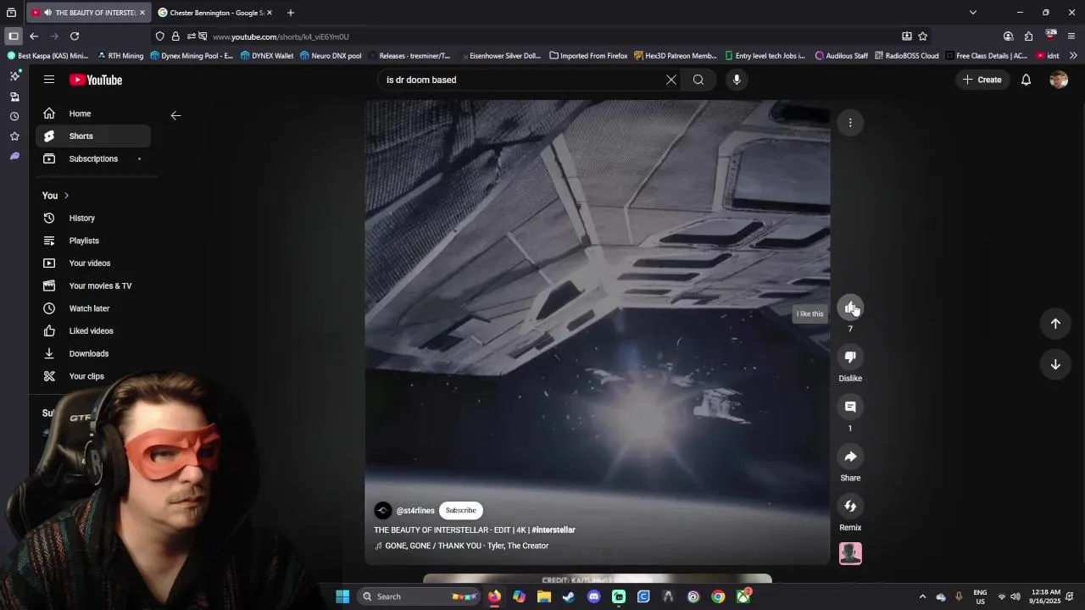Open the comments on this short

coord(850,407)
